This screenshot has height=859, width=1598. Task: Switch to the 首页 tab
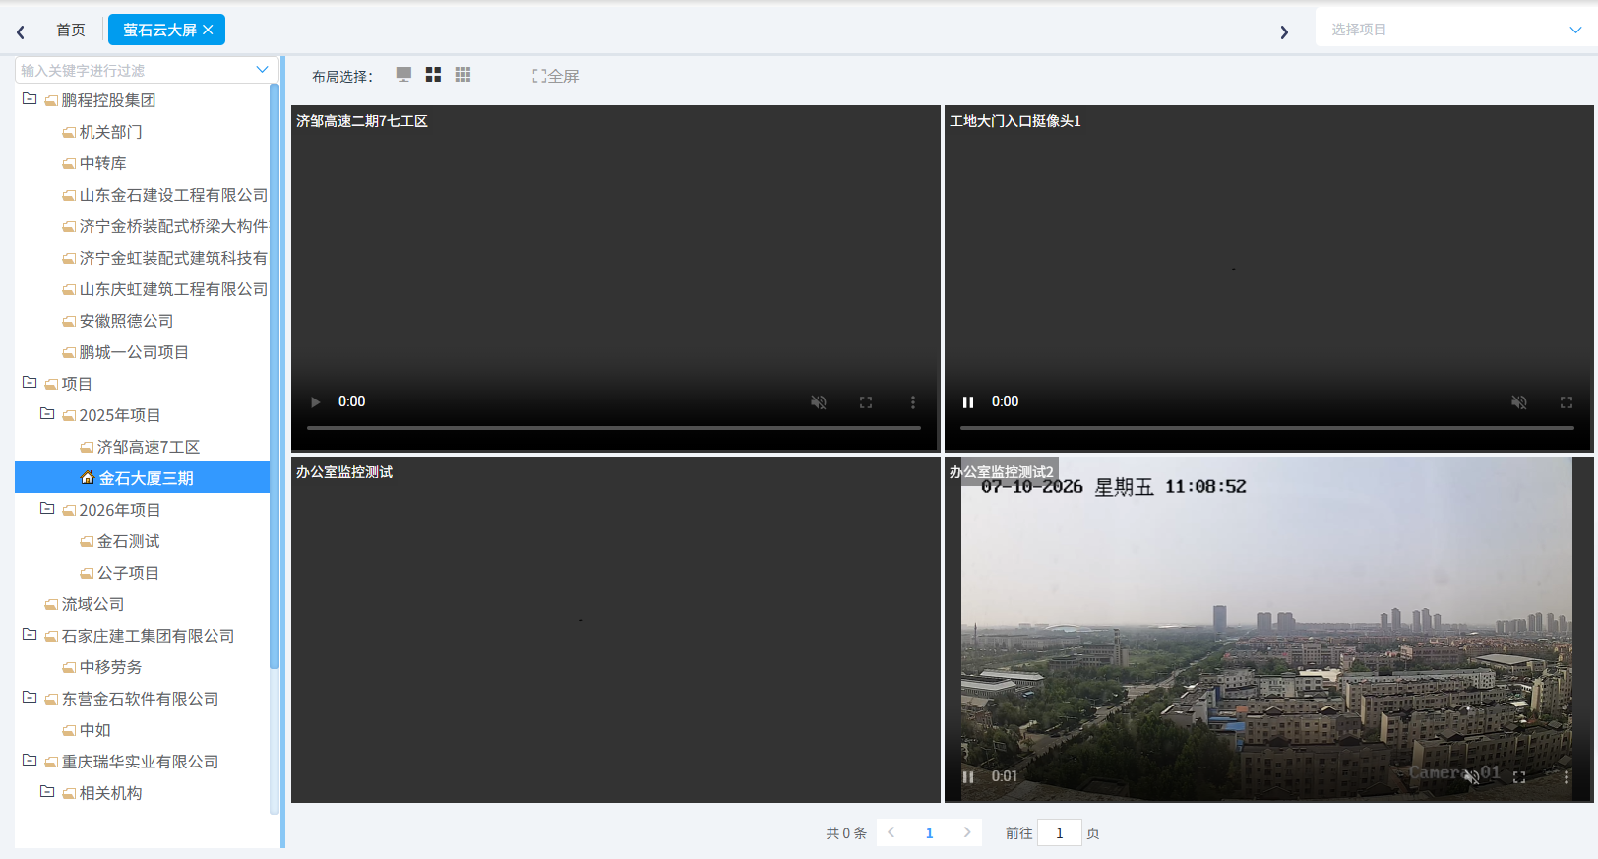click(x=71, y=30)
